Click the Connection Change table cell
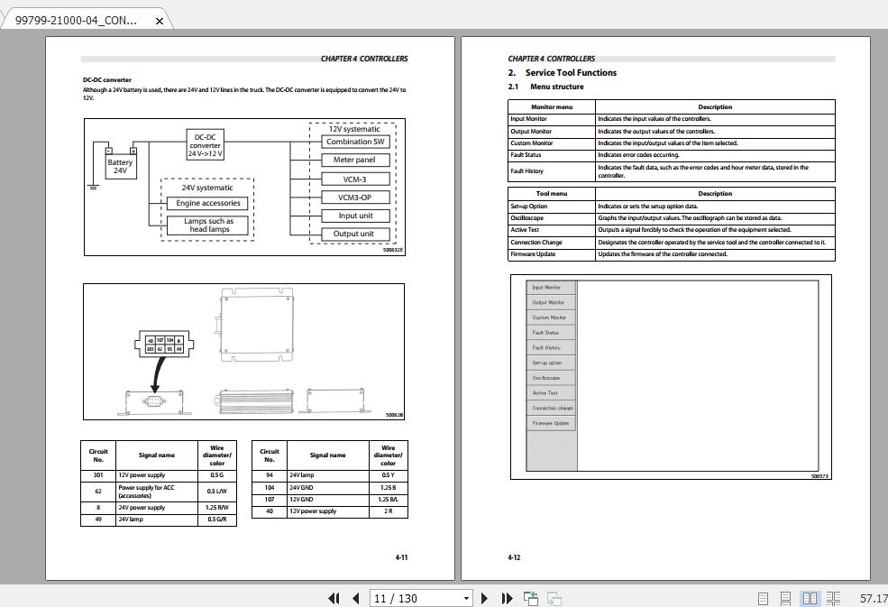This screenshot has width=888, height=607. tap(552, 243)
